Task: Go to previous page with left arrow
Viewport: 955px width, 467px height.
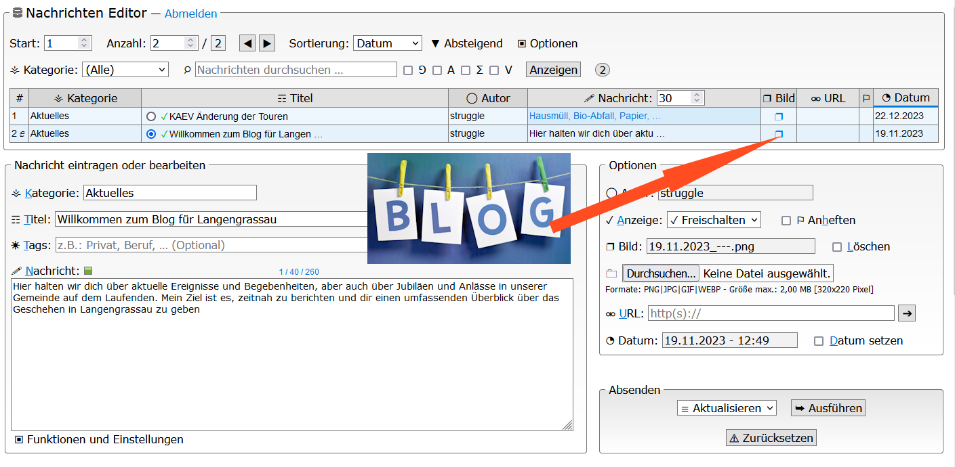Action: click(247, 43)
